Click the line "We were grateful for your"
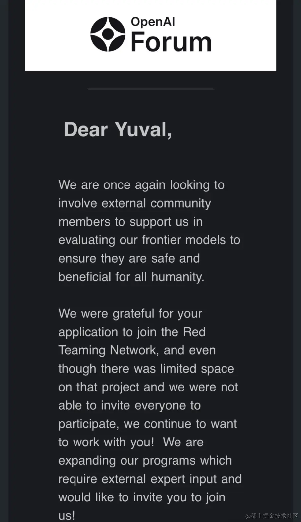This screenshot has height=522, width=301. click(130, 313)
